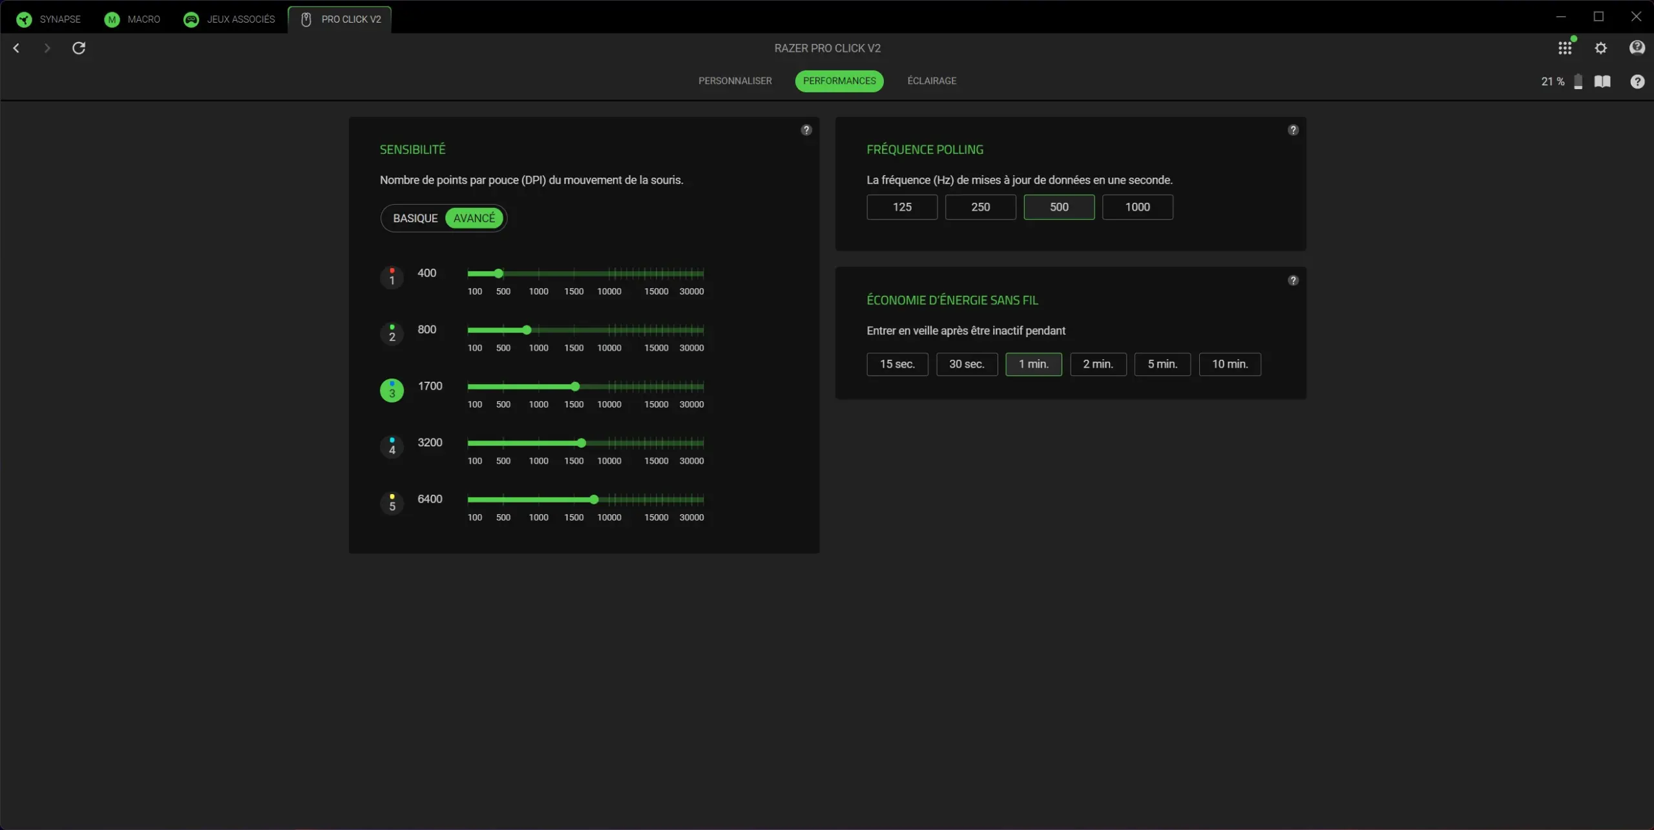The image size is (1654, 830).
Task: Go back with the left arrow
Action: click(x=17, y=48)
